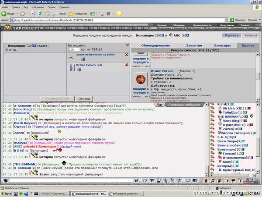The width and height of the screenshot is (262, 197).
Task: Click the Подсказка button
Action: pyautogui.click(x=231, y=35)
